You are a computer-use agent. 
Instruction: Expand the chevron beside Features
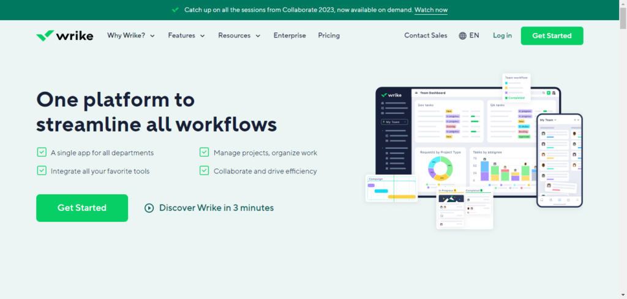point(202,36)
